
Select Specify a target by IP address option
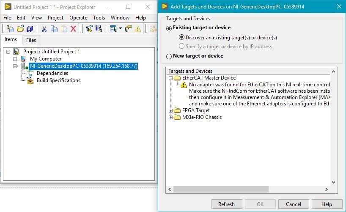point(181,46)
